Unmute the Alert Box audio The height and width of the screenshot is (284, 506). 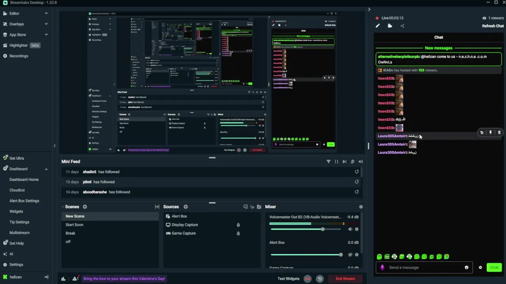pyautogui.click(x=350, y=255)
